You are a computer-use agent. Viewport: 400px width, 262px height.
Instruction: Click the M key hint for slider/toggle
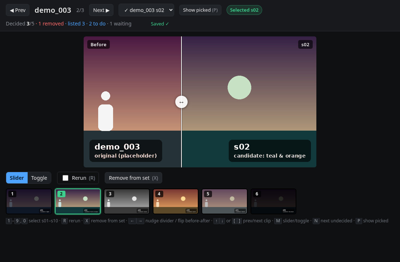278,221
